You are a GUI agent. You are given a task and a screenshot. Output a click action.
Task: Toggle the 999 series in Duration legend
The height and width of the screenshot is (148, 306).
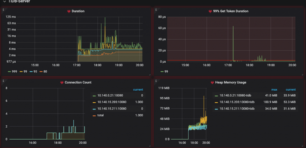12,72
